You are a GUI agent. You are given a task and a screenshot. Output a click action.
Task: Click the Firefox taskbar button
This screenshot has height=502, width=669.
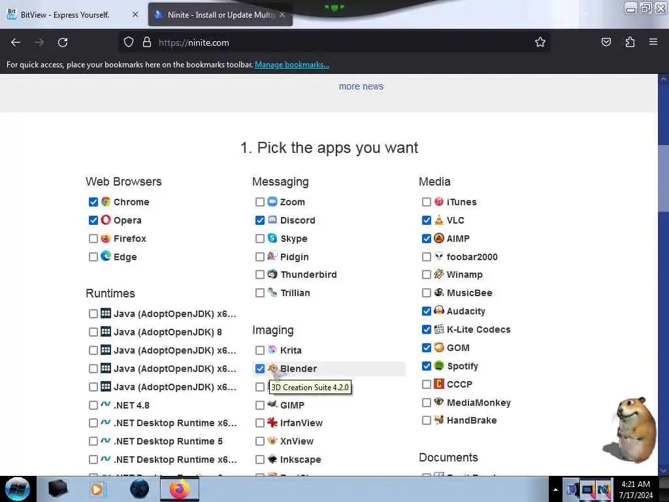click(180, 489)
